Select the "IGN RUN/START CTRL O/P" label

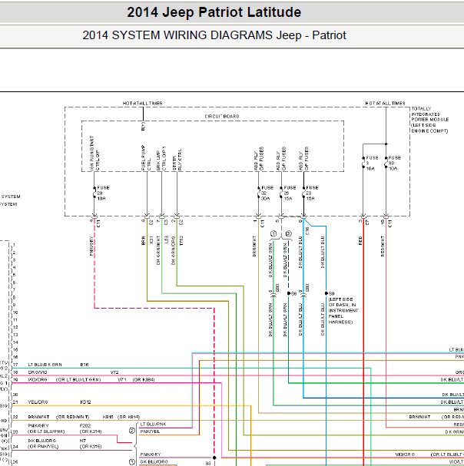coord(94,154)
